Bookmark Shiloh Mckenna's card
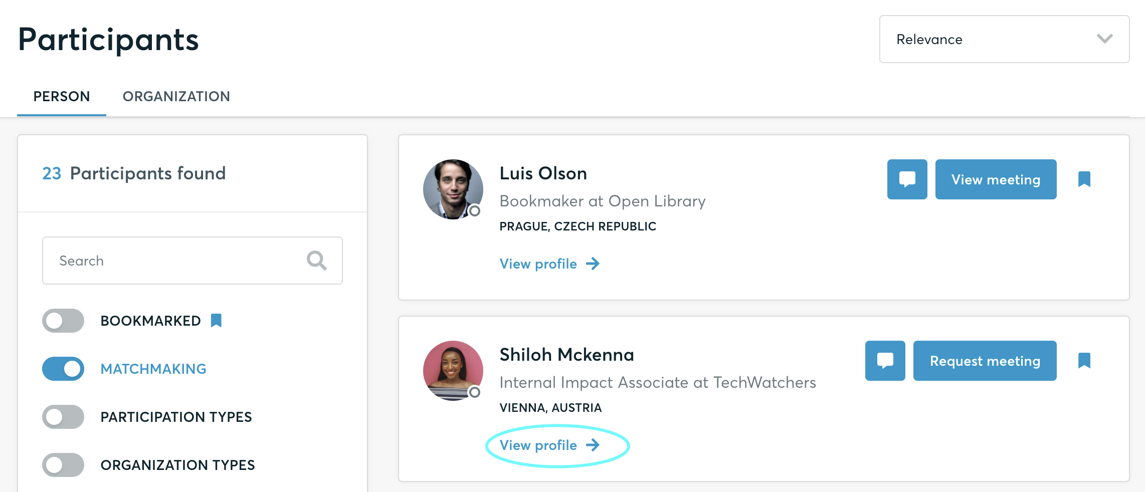 coord(1084,361)
